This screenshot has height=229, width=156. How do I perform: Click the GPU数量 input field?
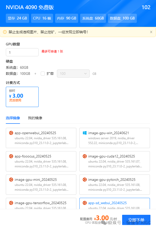(x=22, y=52)
